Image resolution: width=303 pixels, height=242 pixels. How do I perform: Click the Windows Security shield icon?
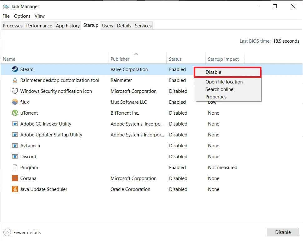point(15,91)
